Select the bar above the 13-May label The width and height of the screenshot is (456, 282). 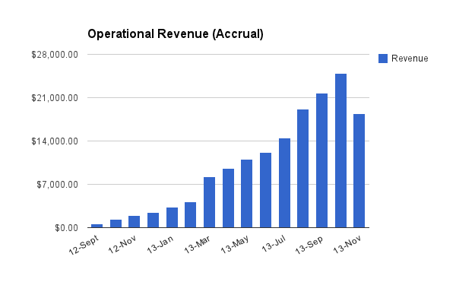point(246,193)
